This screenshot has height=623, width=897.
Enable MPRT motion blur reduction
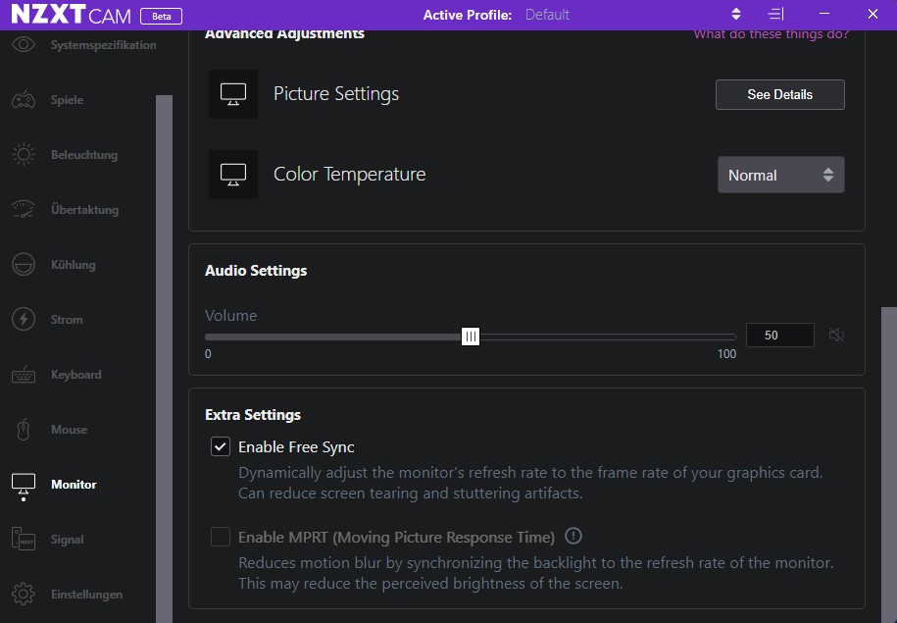pos(220,537)
